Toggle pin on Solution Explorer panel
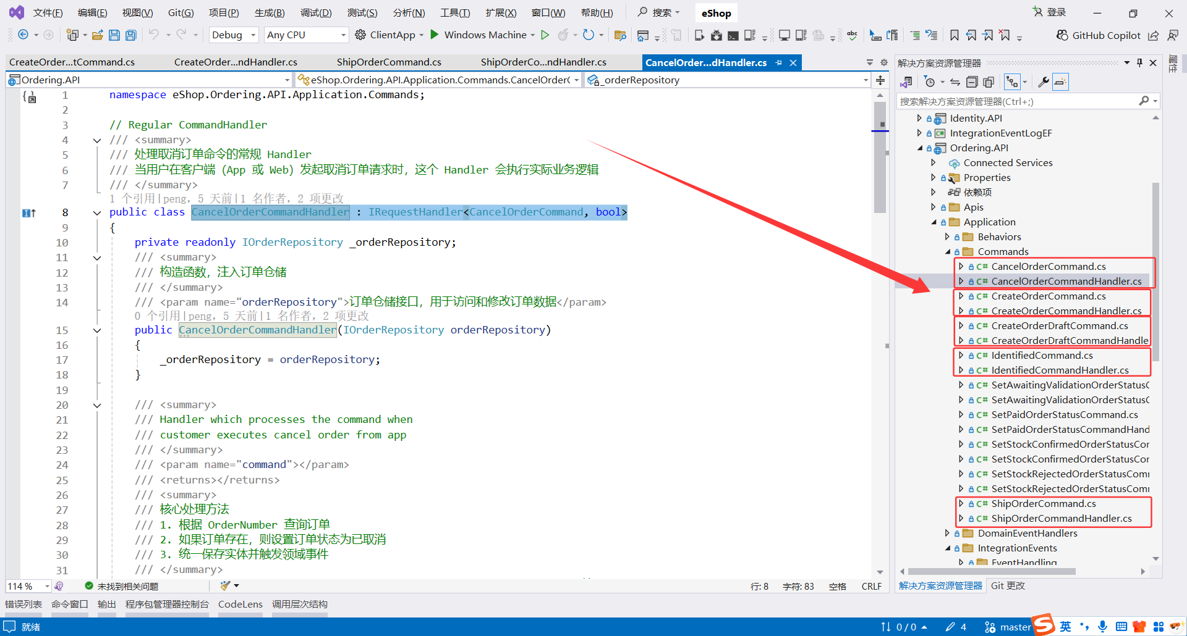 pyautogui.click(x=1139, y=62)
